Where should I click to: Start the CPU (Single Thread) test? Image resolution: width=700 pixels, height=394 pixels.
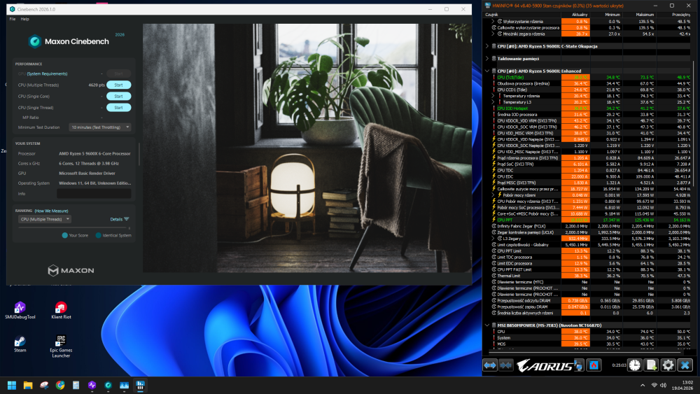tap(119, 108)
